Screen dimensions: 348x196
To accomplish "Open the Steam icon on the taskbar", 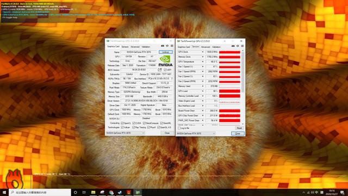I will [120, 192].
